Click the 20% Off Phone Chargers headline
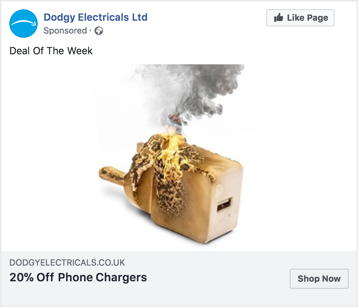Viewport: 358px width, 307px height. pyautogui.click(x=78, y=277)
